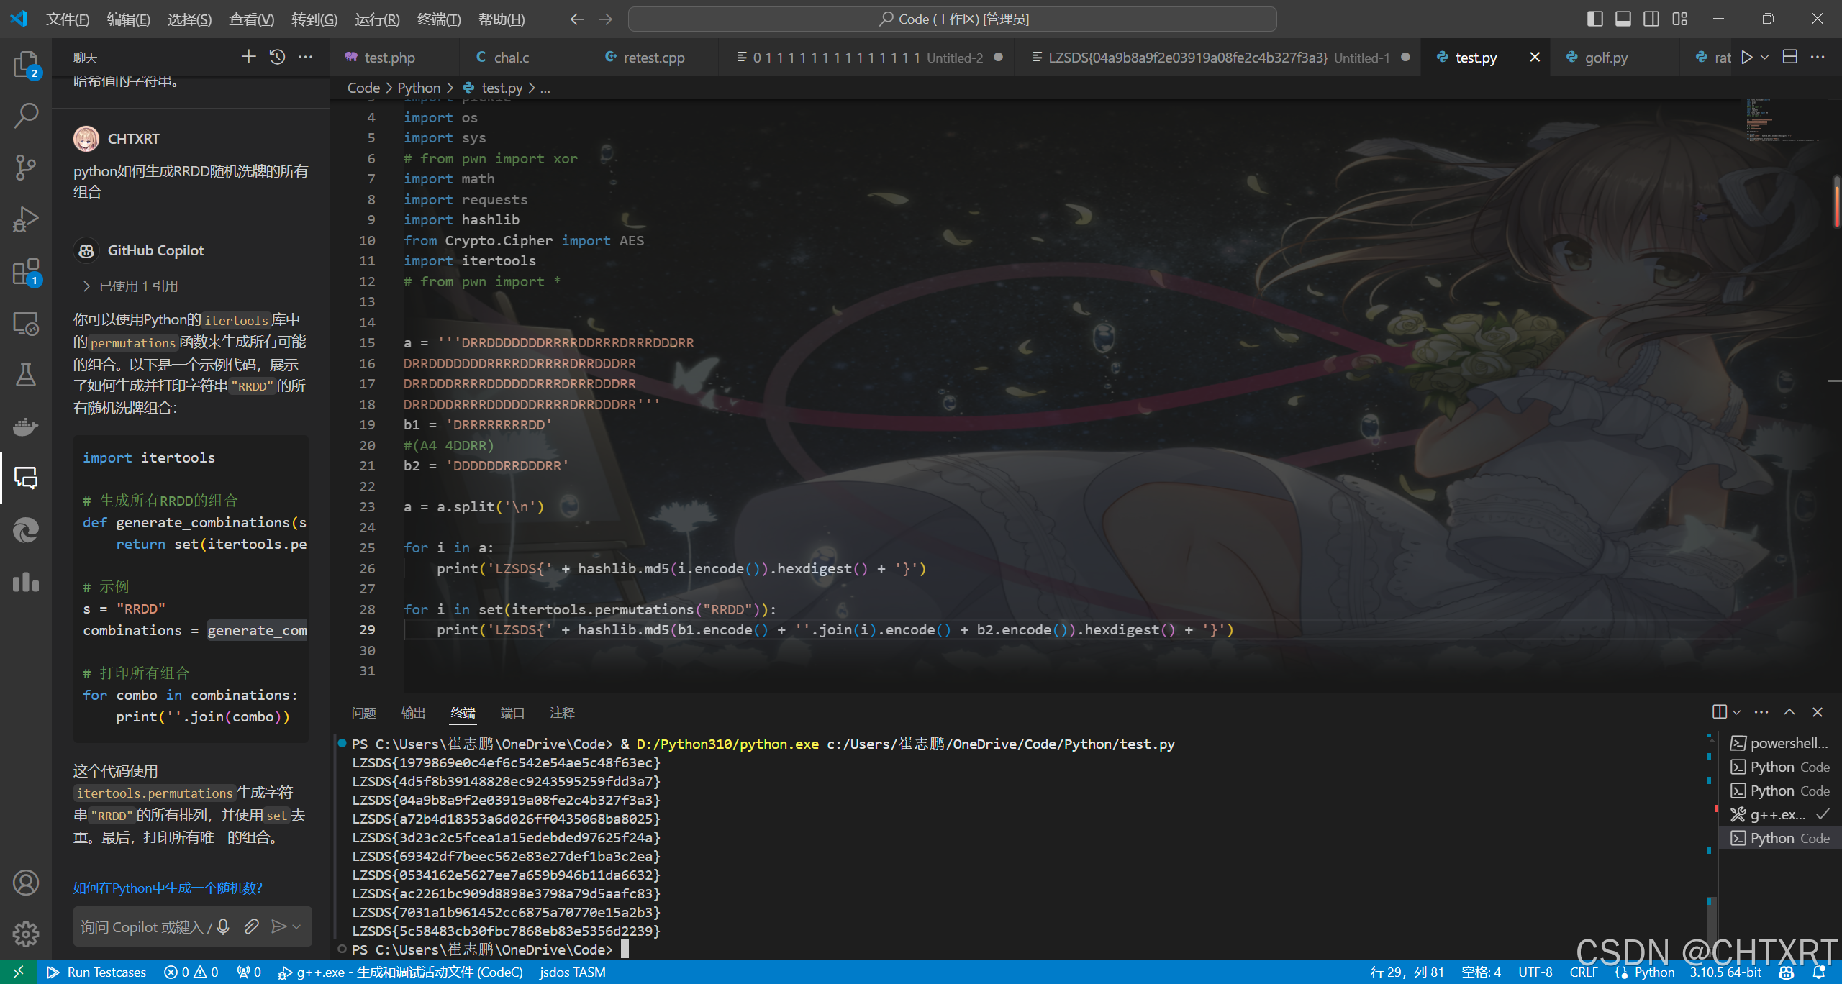Open the 运行(R) menu
Viewport: 1842px width, 984px height.
click(x=377, y=19)
